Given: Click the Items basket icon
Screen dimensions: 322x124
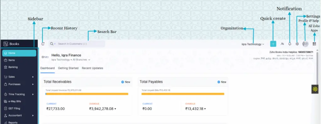Looking at the screenshot, I should coord(6,60).
